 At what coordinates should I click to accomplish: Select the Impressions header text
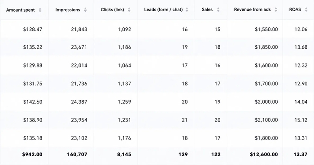[68, 10]
